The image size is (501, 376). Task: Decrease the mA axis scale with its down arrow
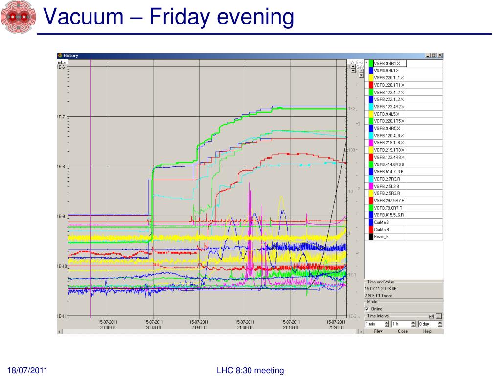pyautogui.click(x=353, y=70)
